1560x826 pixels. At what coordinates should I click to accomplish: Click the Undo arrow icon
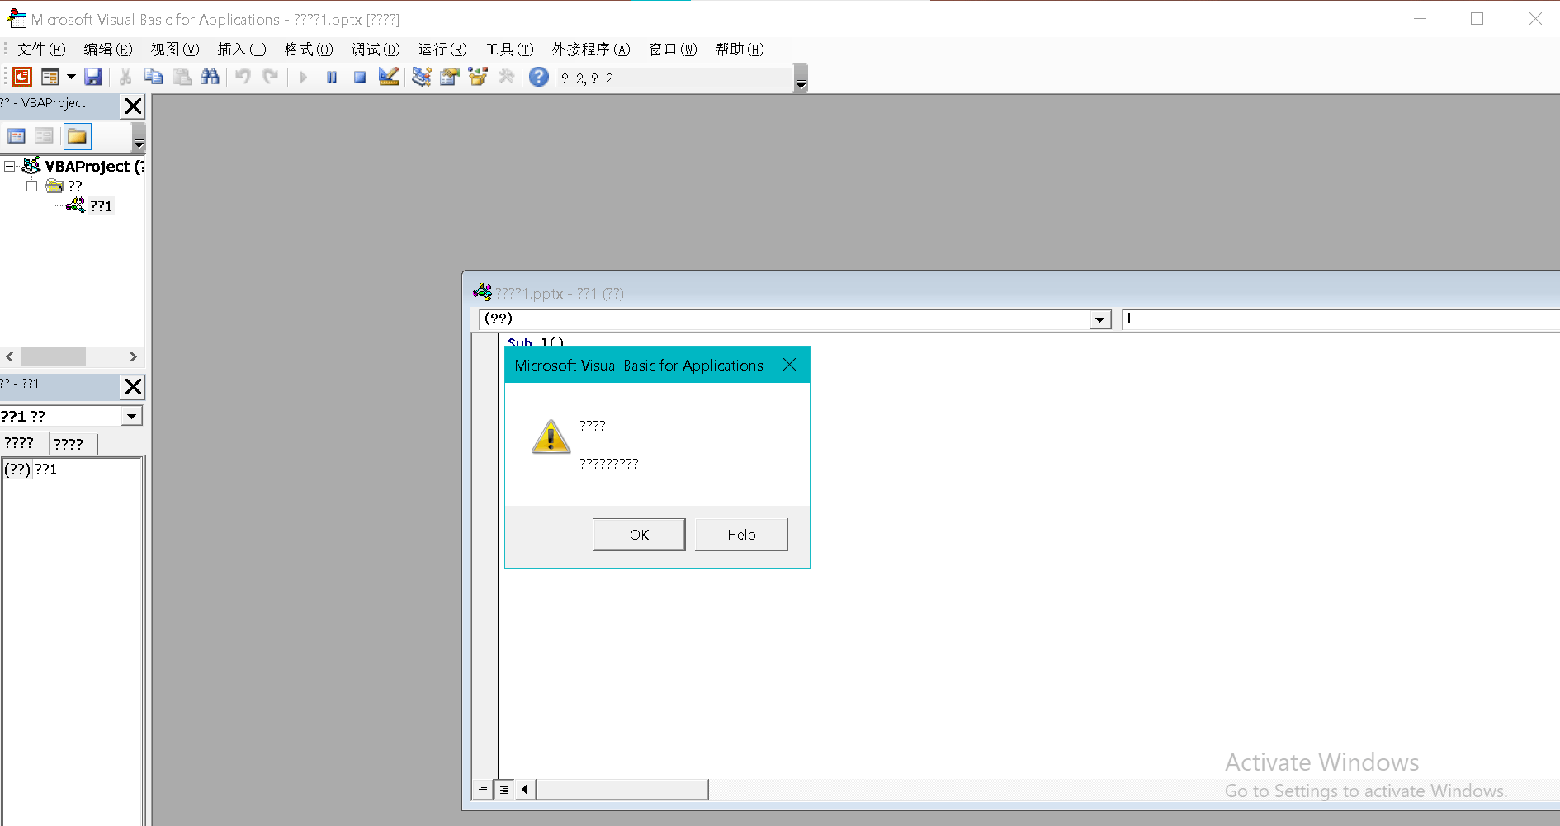coord(243,77)
